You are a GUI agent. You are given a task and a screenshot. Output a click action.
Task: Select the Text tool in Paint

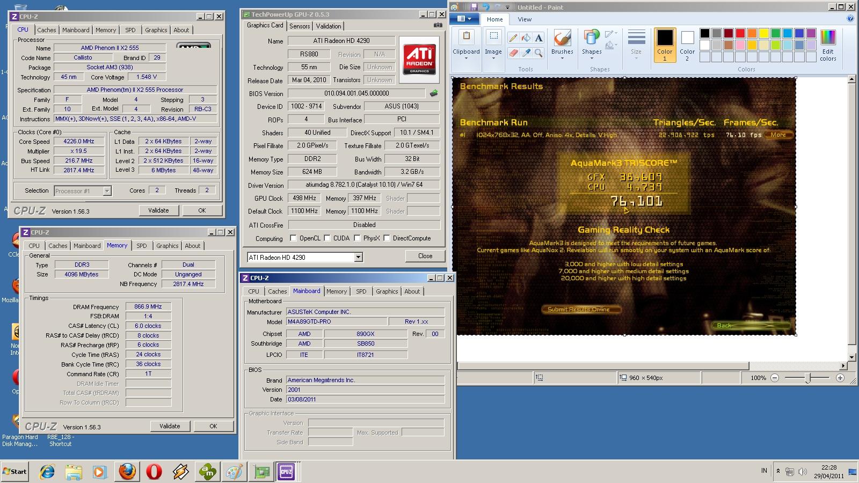pos(538,38)
